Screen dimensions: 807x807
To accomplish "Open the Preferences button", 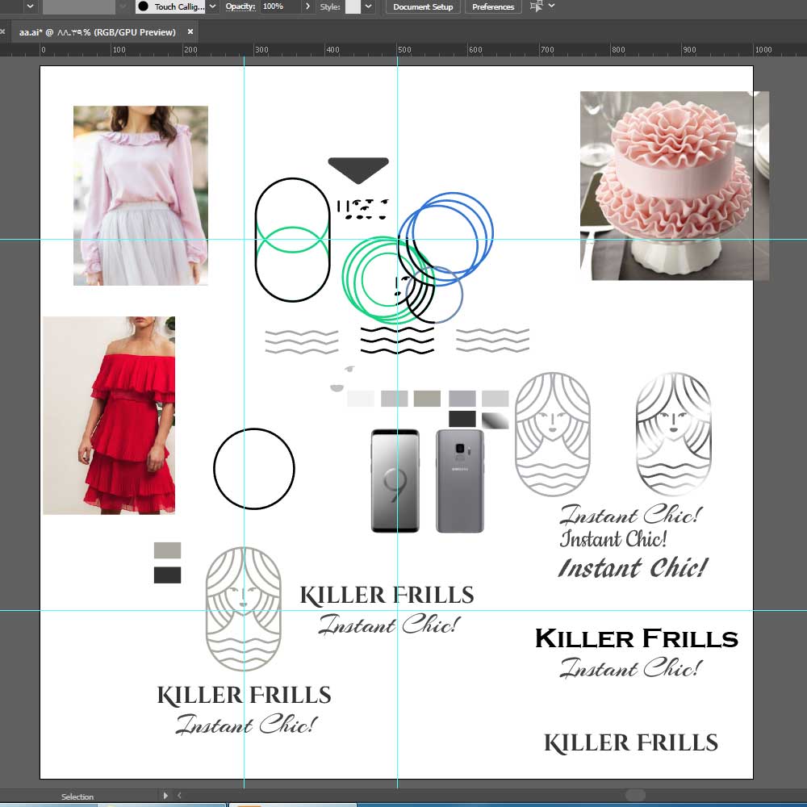I will 493,6.
